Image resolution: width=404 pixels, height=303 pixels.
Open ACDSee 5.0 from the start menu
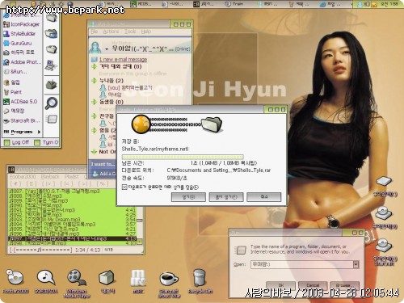point(20,102)
